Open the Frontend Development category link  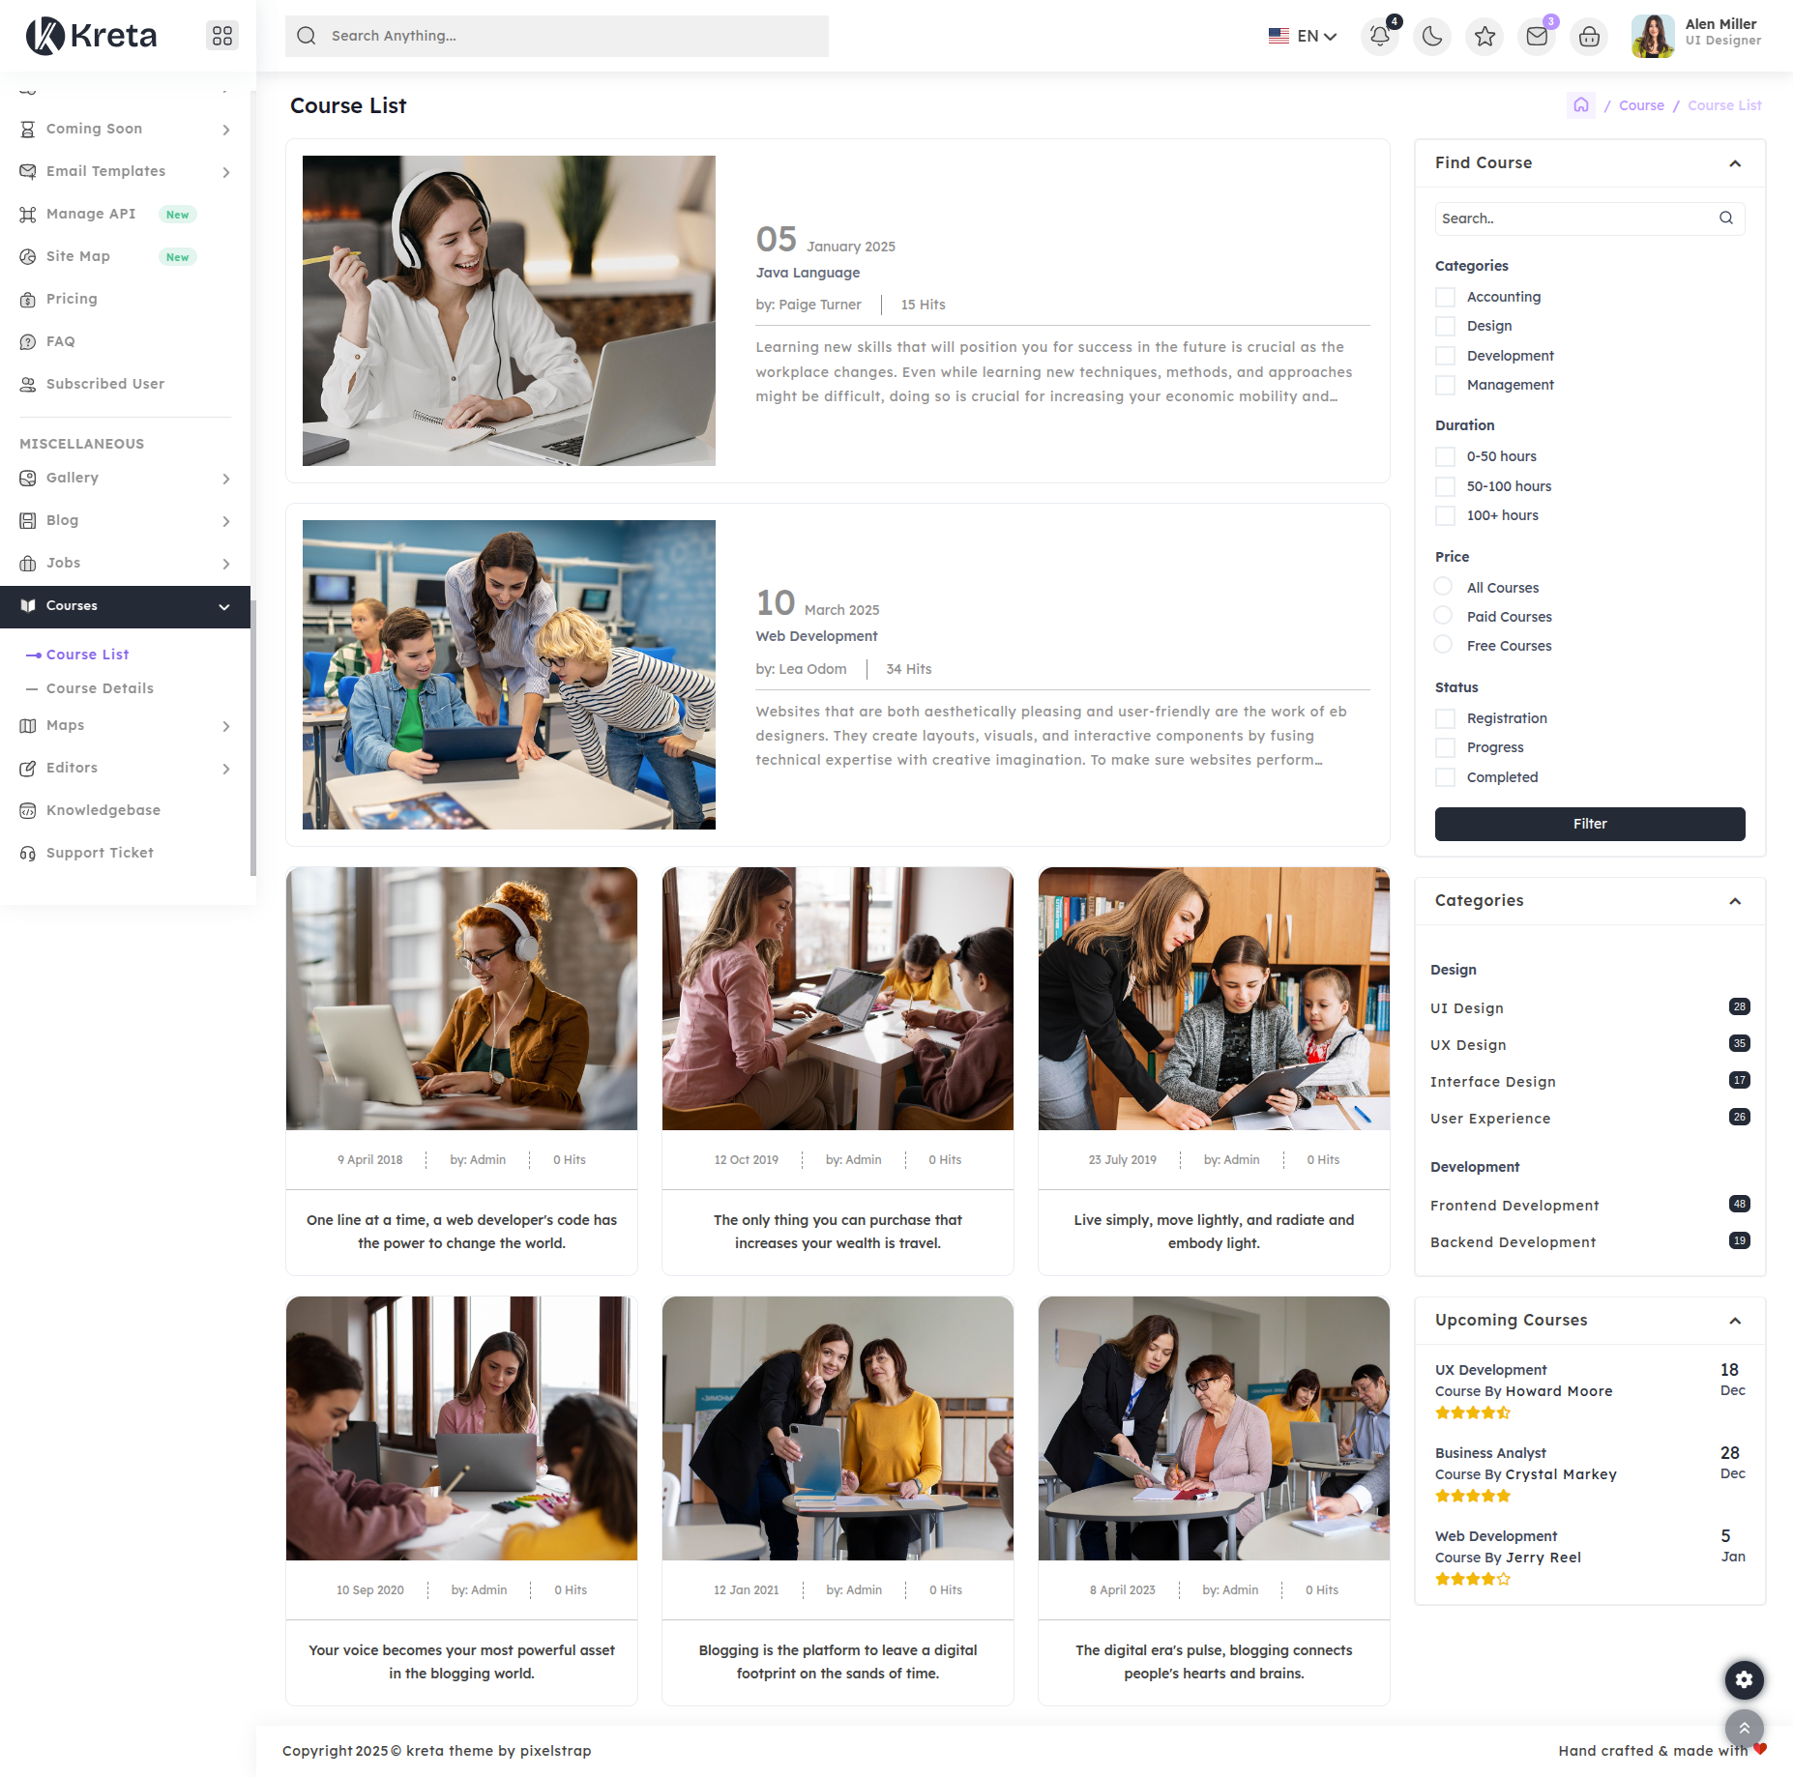coord(1514,1206)
